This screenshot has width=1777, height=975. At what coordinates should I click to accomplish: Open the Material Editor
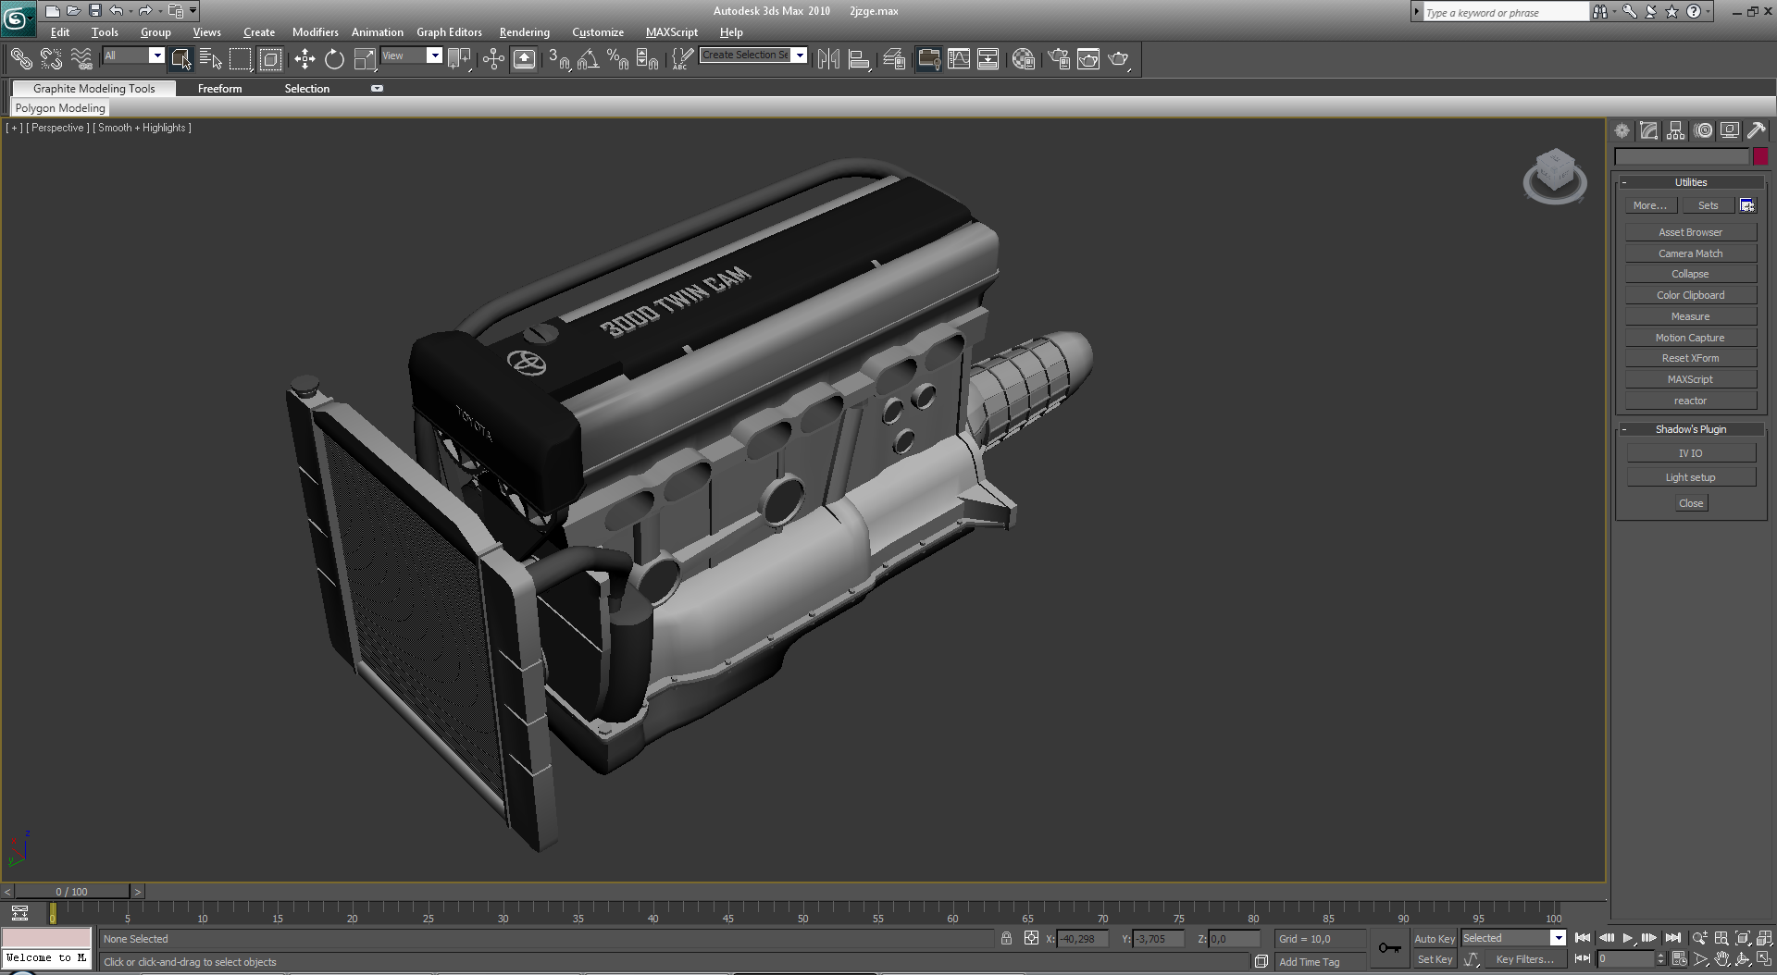tap(1023, 59)
